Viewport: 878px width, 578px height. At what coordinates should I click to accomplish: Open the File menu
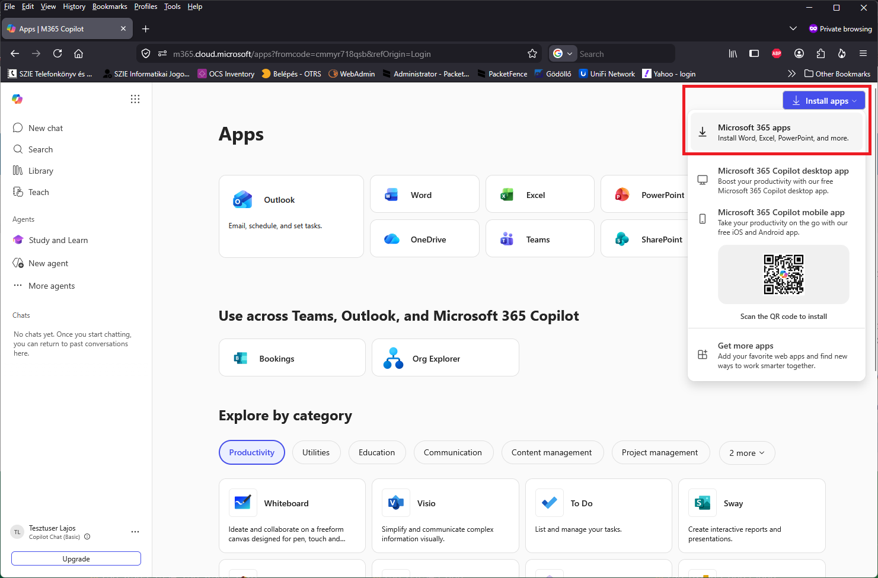point(9,7)
